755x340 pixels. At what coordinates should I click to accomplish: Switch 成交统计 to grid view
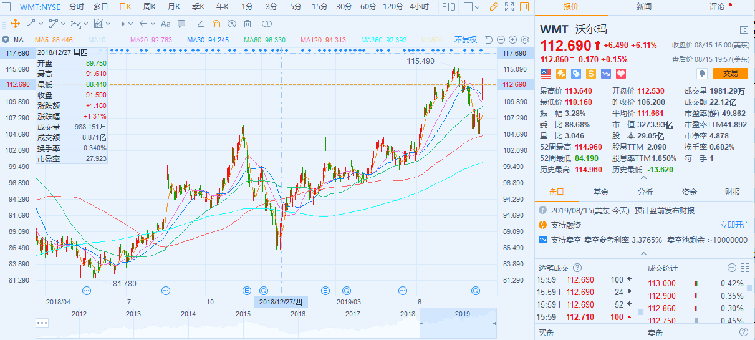(x=745, y=268)
